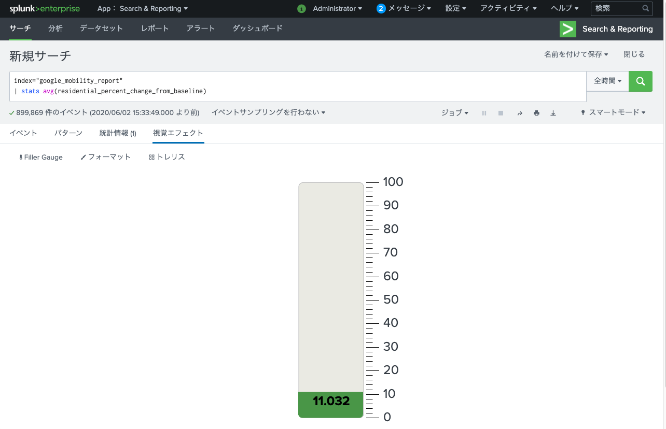Viewport: 666px width, 429px height.
Task: Open the フォーマット options with the pencil icon
Action: [105, 157]
